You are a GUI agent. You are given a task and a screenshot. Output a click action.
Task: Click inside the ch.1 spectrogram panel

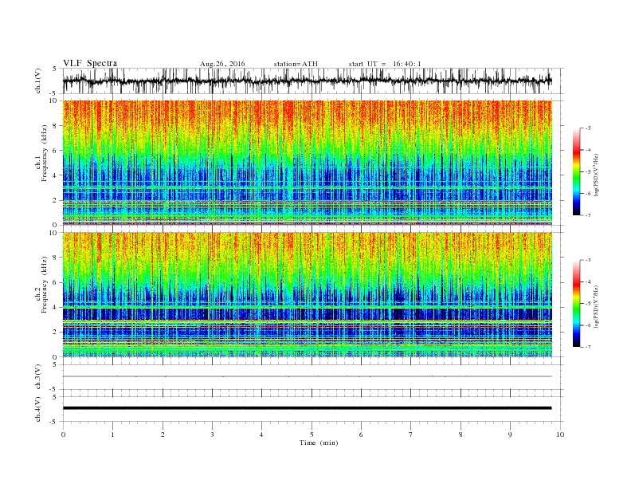pyautogui.click(x=307, y=163)
